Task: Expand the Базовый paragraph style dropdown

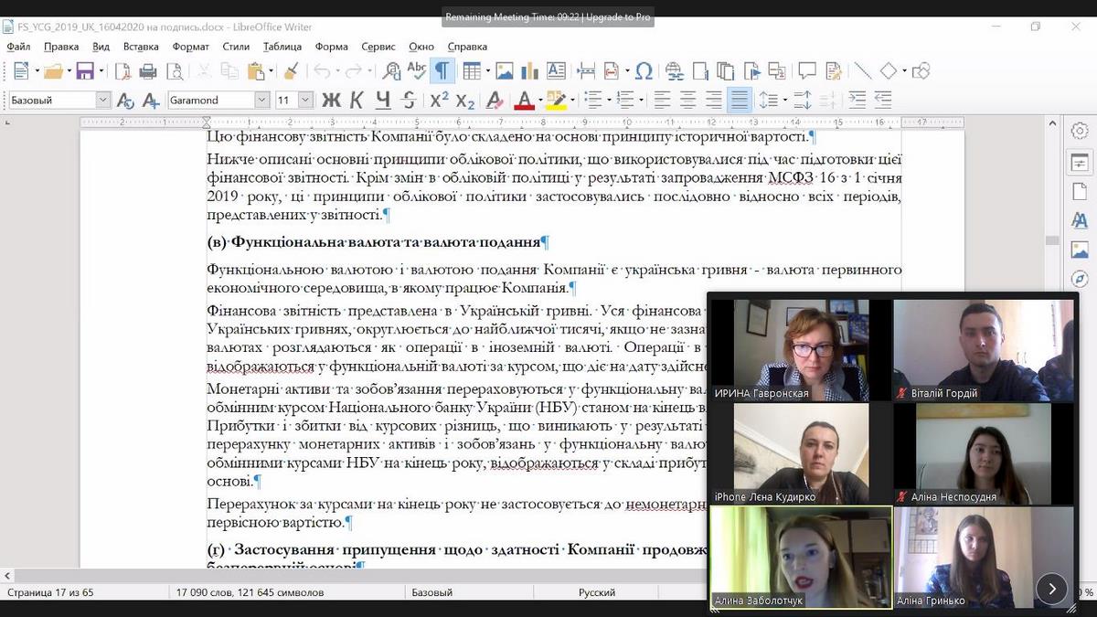Action: click(102, 100)
